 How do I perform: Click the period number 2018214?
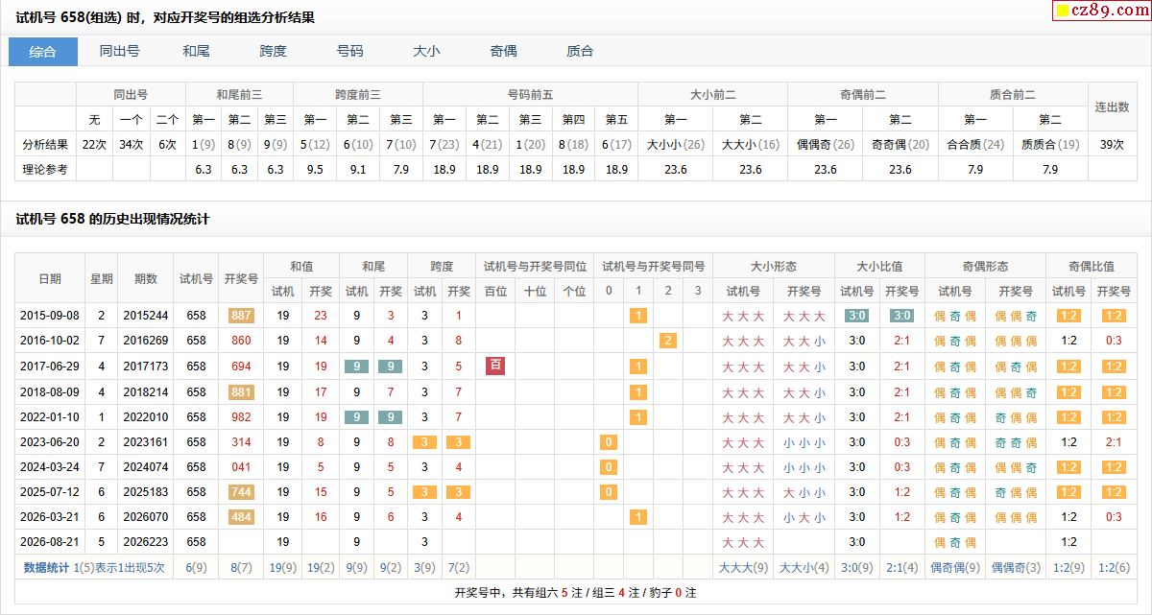tap(146, 391)
